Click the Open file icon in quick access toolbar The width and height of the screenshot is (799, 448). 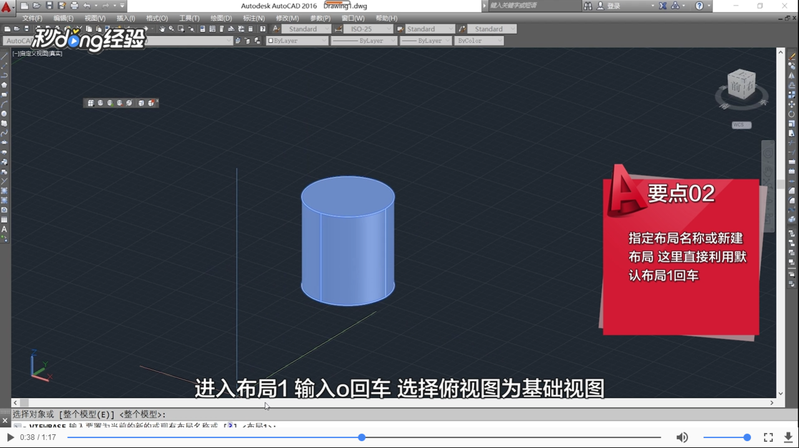coord(36,6)
